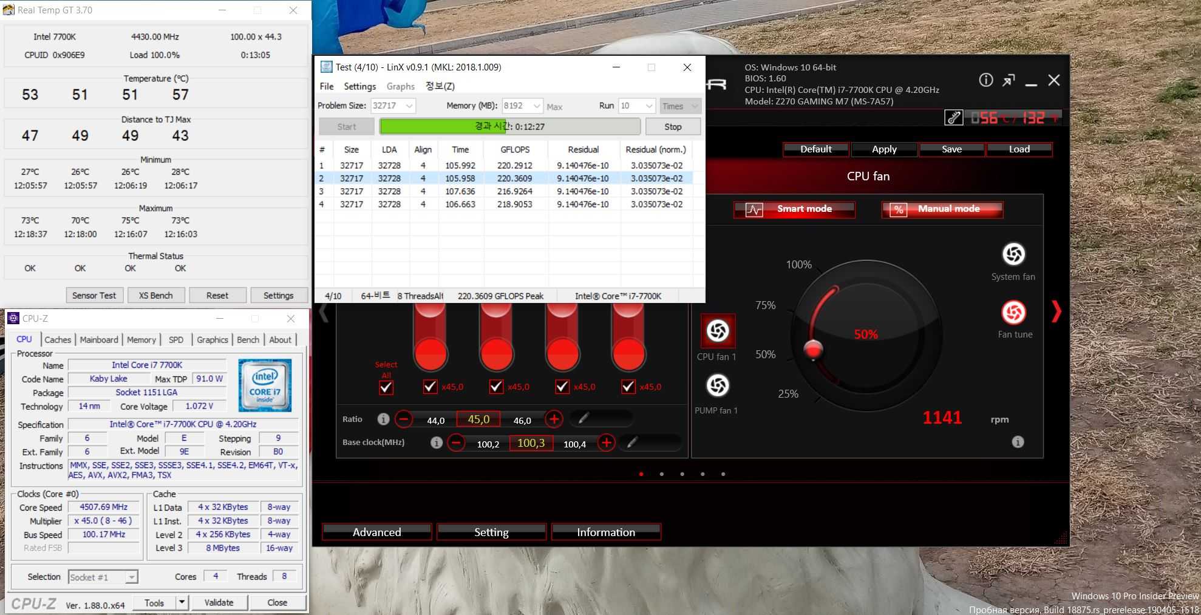Select the CPU fan 1 icon
The image size is (1201, 615).
pos(717,331)
